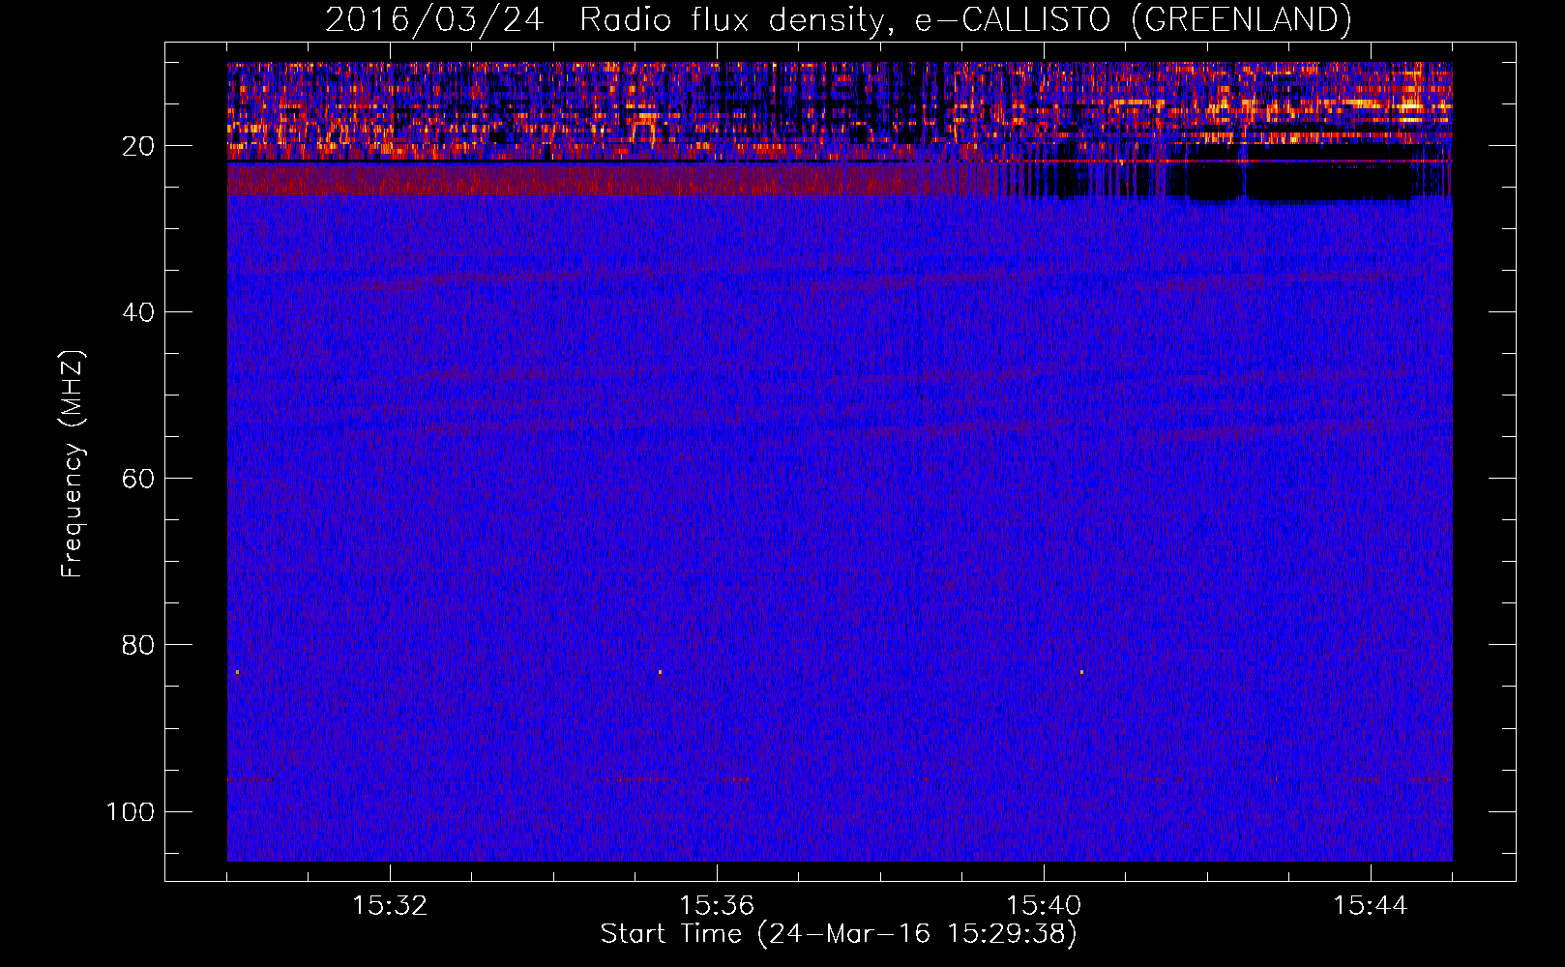The image size is (1565, 967).
Task: Click the 80 frequency tick label
Action: click(138, 645)
